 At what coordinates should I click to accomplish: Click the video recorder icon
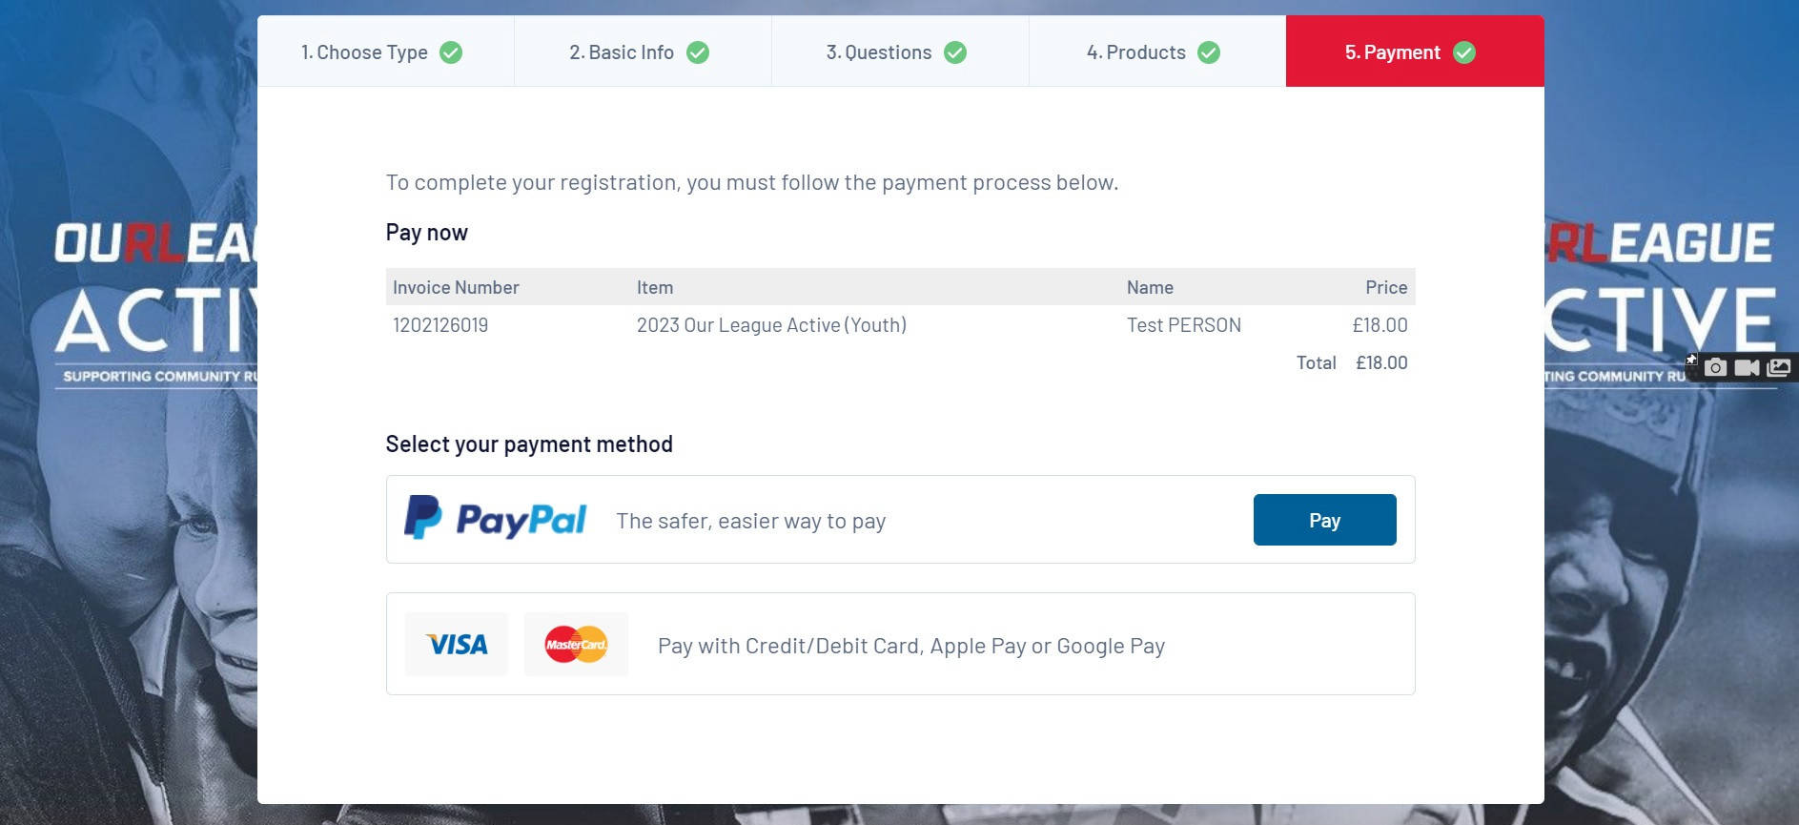(1747, 367)
